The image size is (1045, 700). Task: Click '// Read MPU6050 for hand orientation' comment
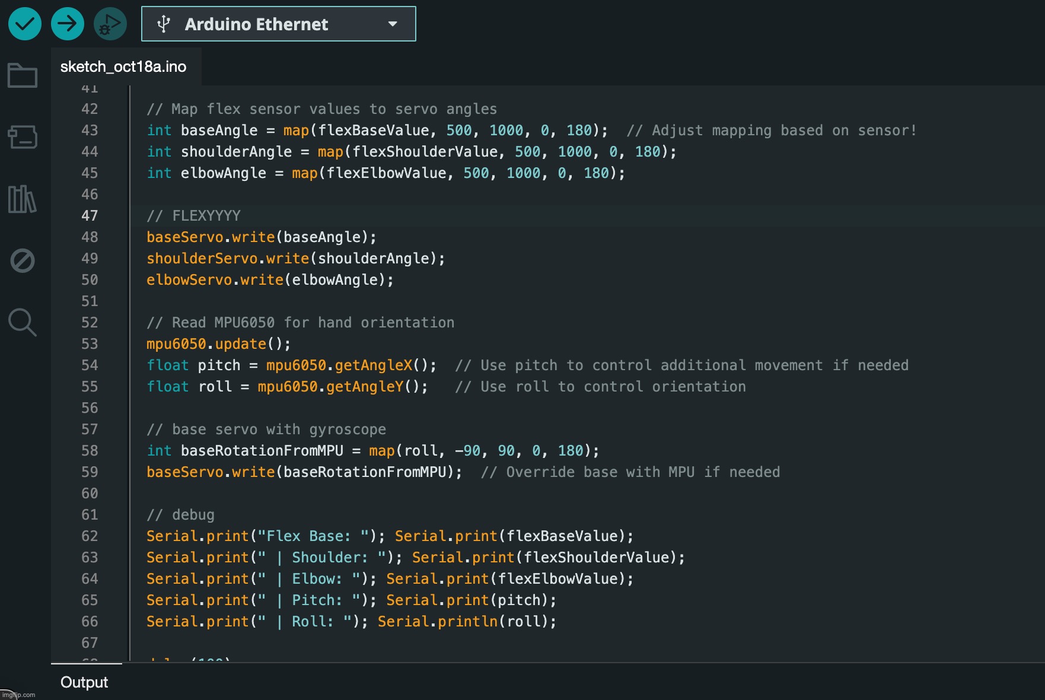pos(301,323)
